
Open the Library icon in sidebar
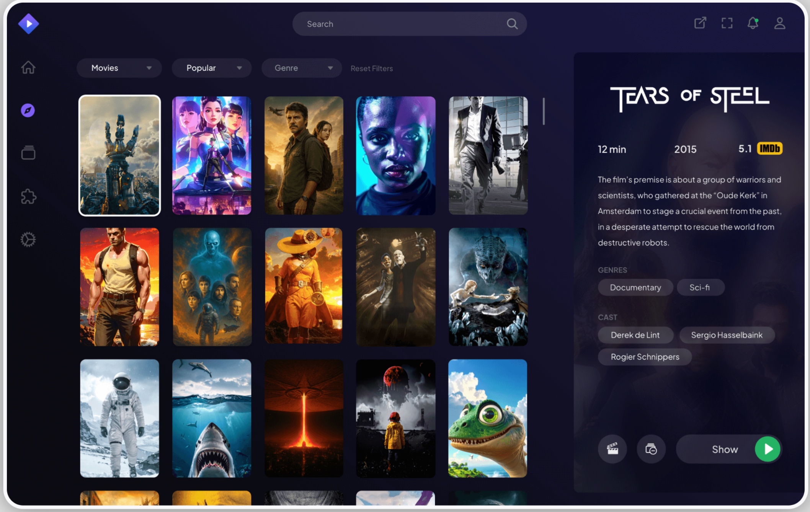28,152
